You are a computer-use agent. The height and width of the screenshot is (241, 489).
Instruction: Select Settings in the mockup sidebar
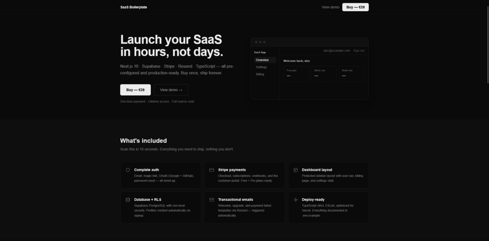pos(261,67)
